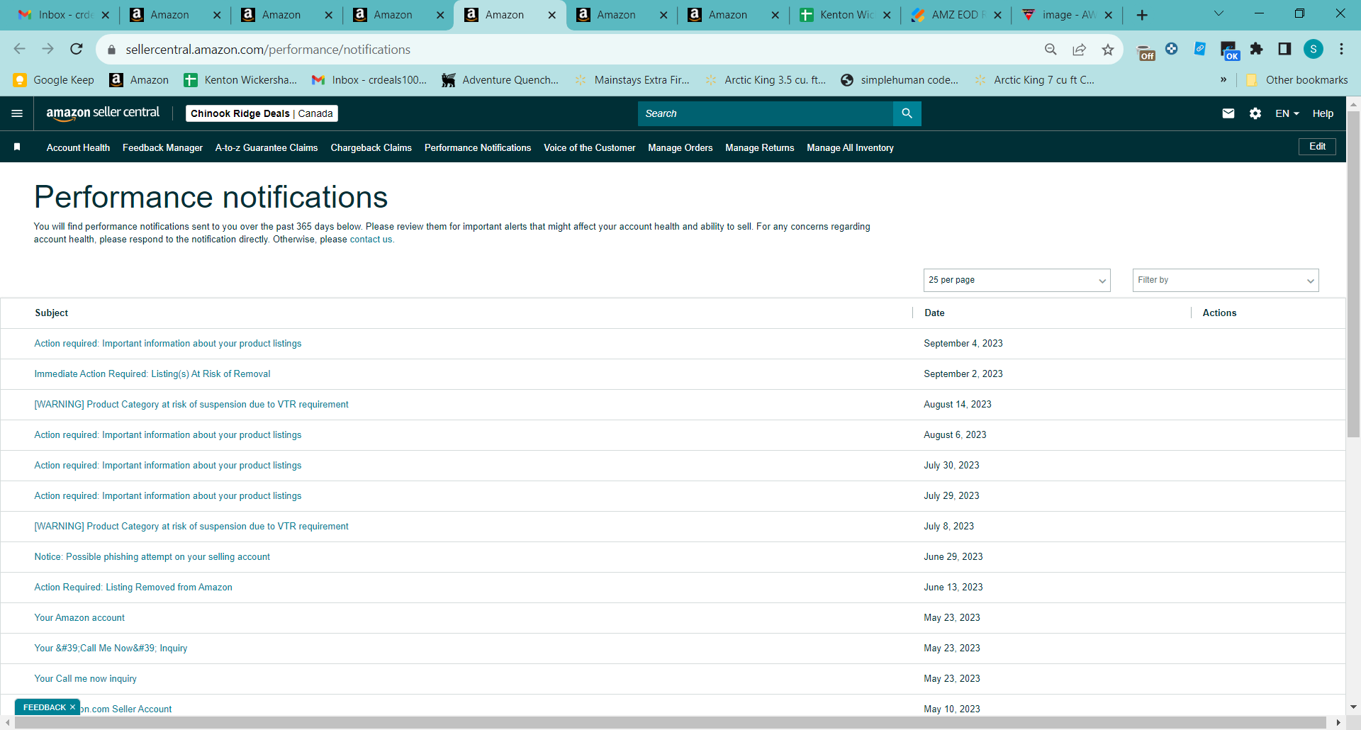Open the Chrome three-dot menu
This screenshot has width=1361, height=730.
(1341, 49)
